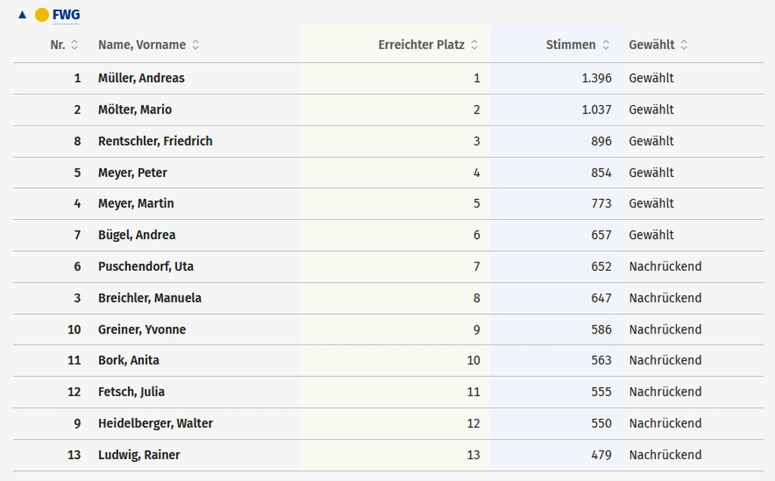Sort by Nr. column sort arrows
775x481 pixels.
pyautogui.click(x=75, y=45)
